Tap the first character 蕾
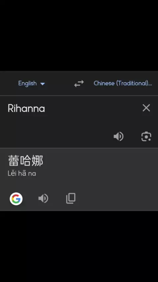Viewport: 158px width, 282px height. [13, 161]
